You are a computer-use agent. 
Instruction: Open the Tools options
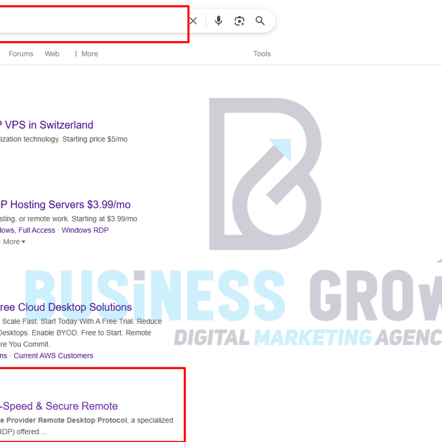point(262,53)
